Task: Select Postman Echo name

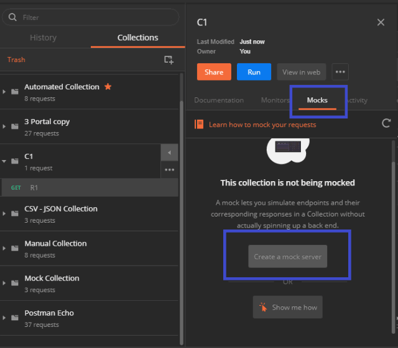Action: (49, 313)
